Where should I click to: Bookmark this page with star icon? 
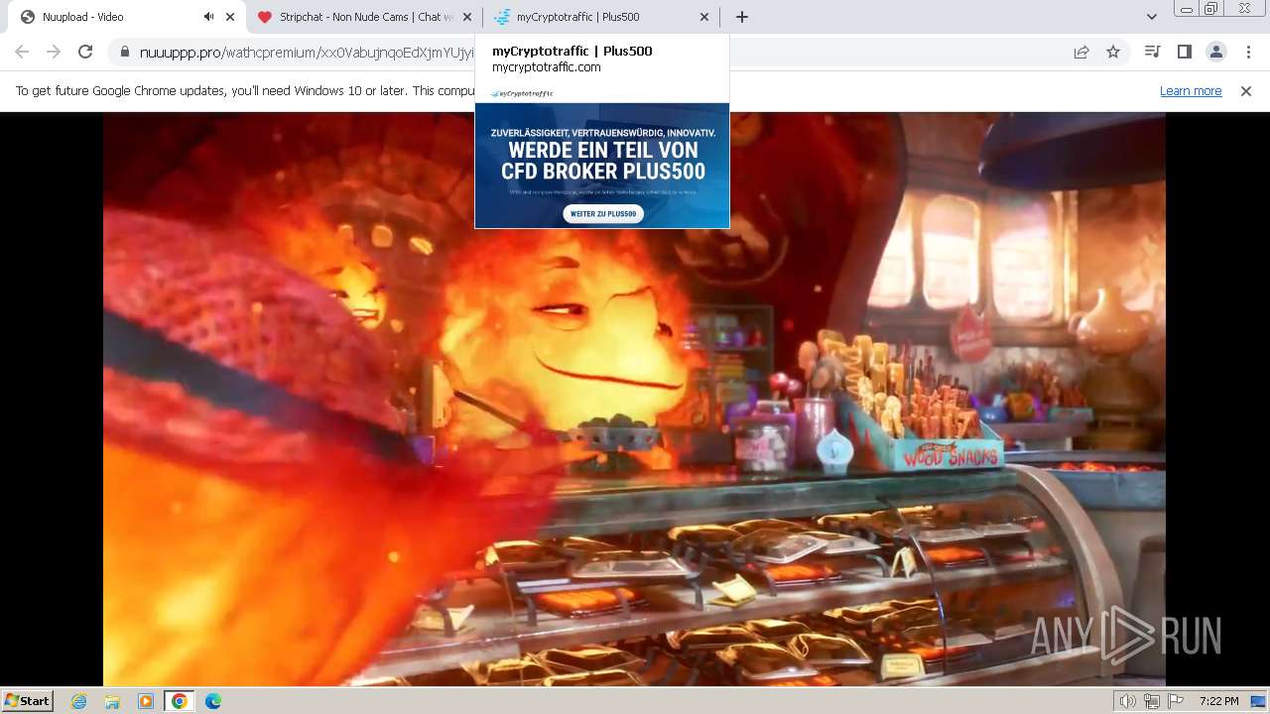click(1113, 53)
